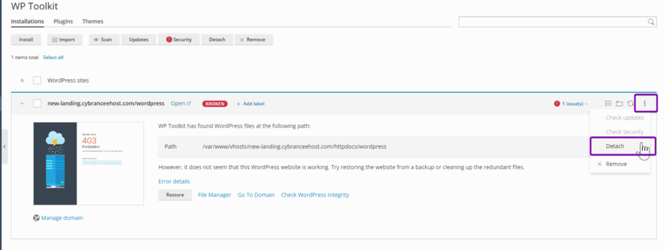Open the three-dot more actions menu
This screenshot has width=665, height=250.
click(x=645, y=103)
